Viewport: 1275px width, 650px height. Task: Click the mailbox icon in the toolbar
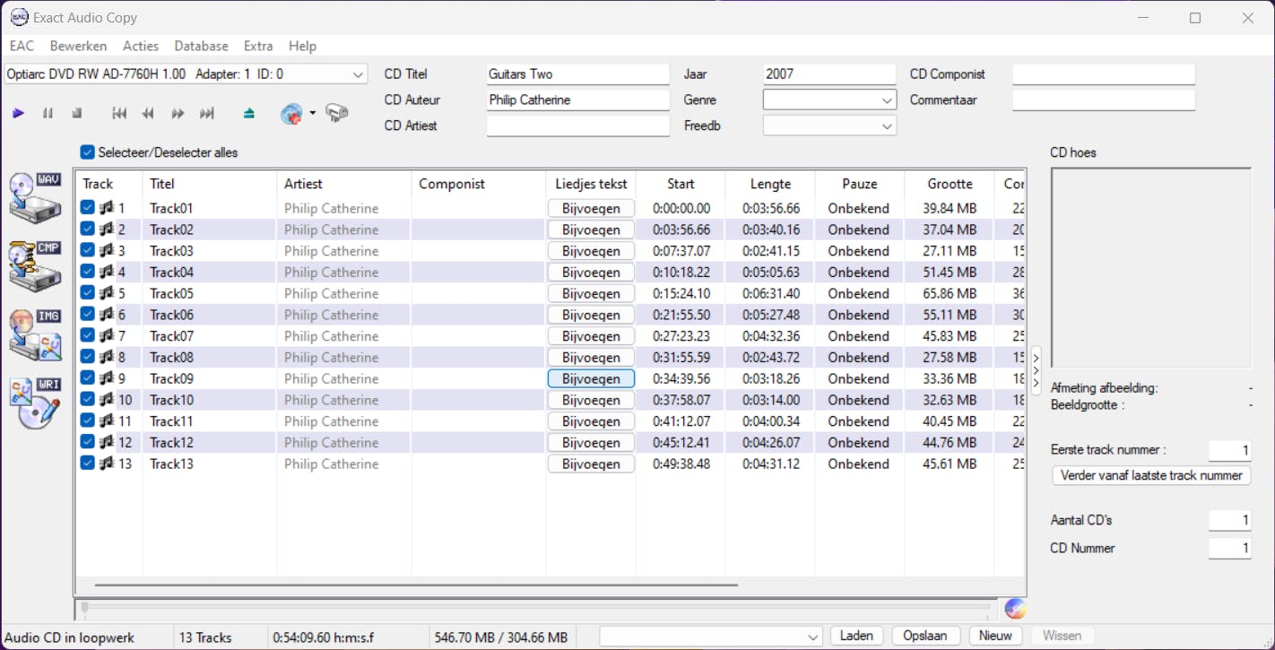[337, 113]
